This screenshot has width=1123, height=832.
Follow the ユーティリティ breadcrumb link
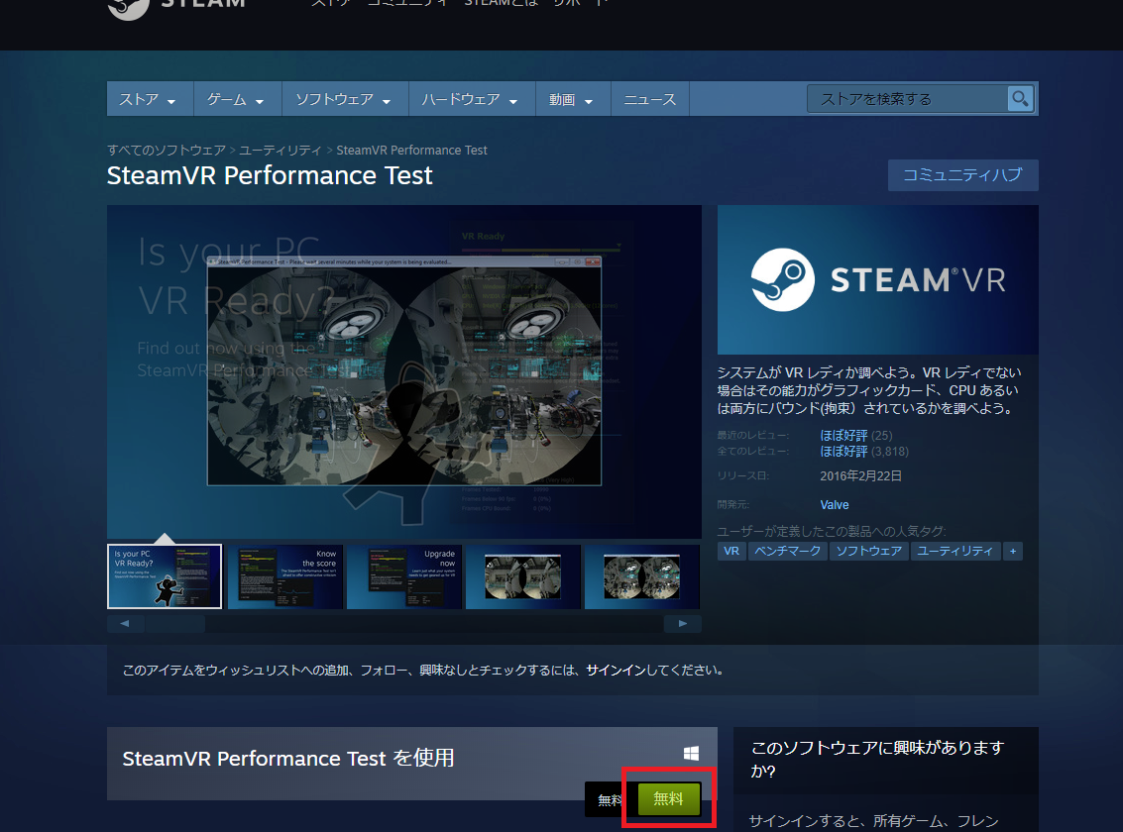[281, 151]
